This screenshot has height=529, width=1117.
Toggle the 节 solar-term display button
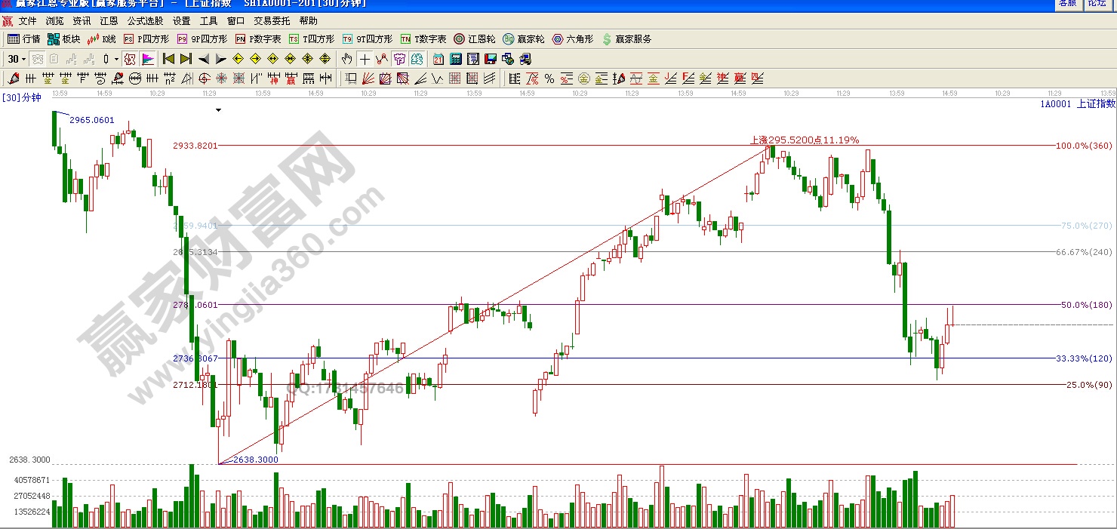point(399,59)
